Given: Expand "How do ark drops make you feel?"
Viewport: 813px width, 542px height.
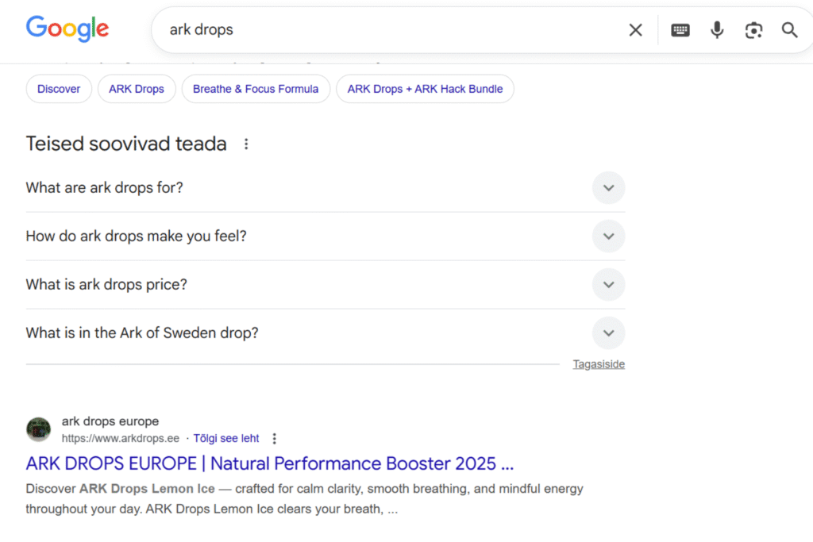Looking at the screenshot, I should click(608, 236).
